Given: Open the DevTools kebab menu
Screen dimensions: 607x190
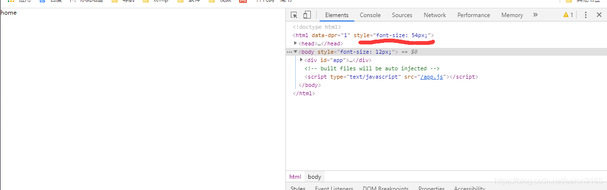Looking at the screenshot, I should click(586, 15).
